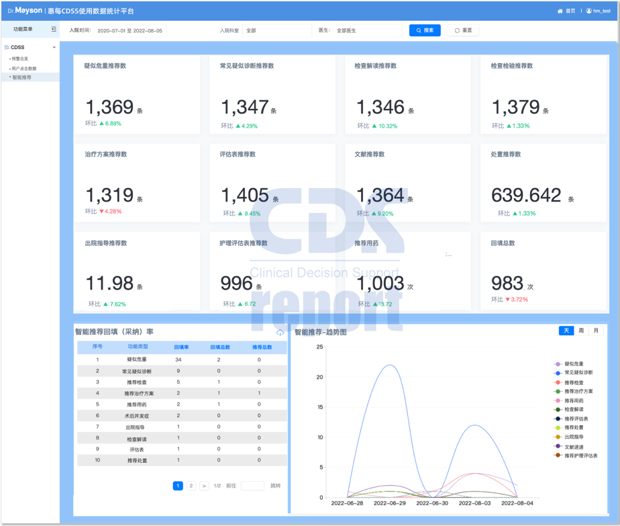Select the 疑似危重 table row
Viewport: 620px width, 526px height.
(182, 359)
